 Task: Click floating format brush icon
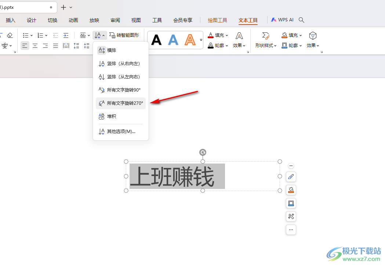pyautogui.click(x=291, y=177)
